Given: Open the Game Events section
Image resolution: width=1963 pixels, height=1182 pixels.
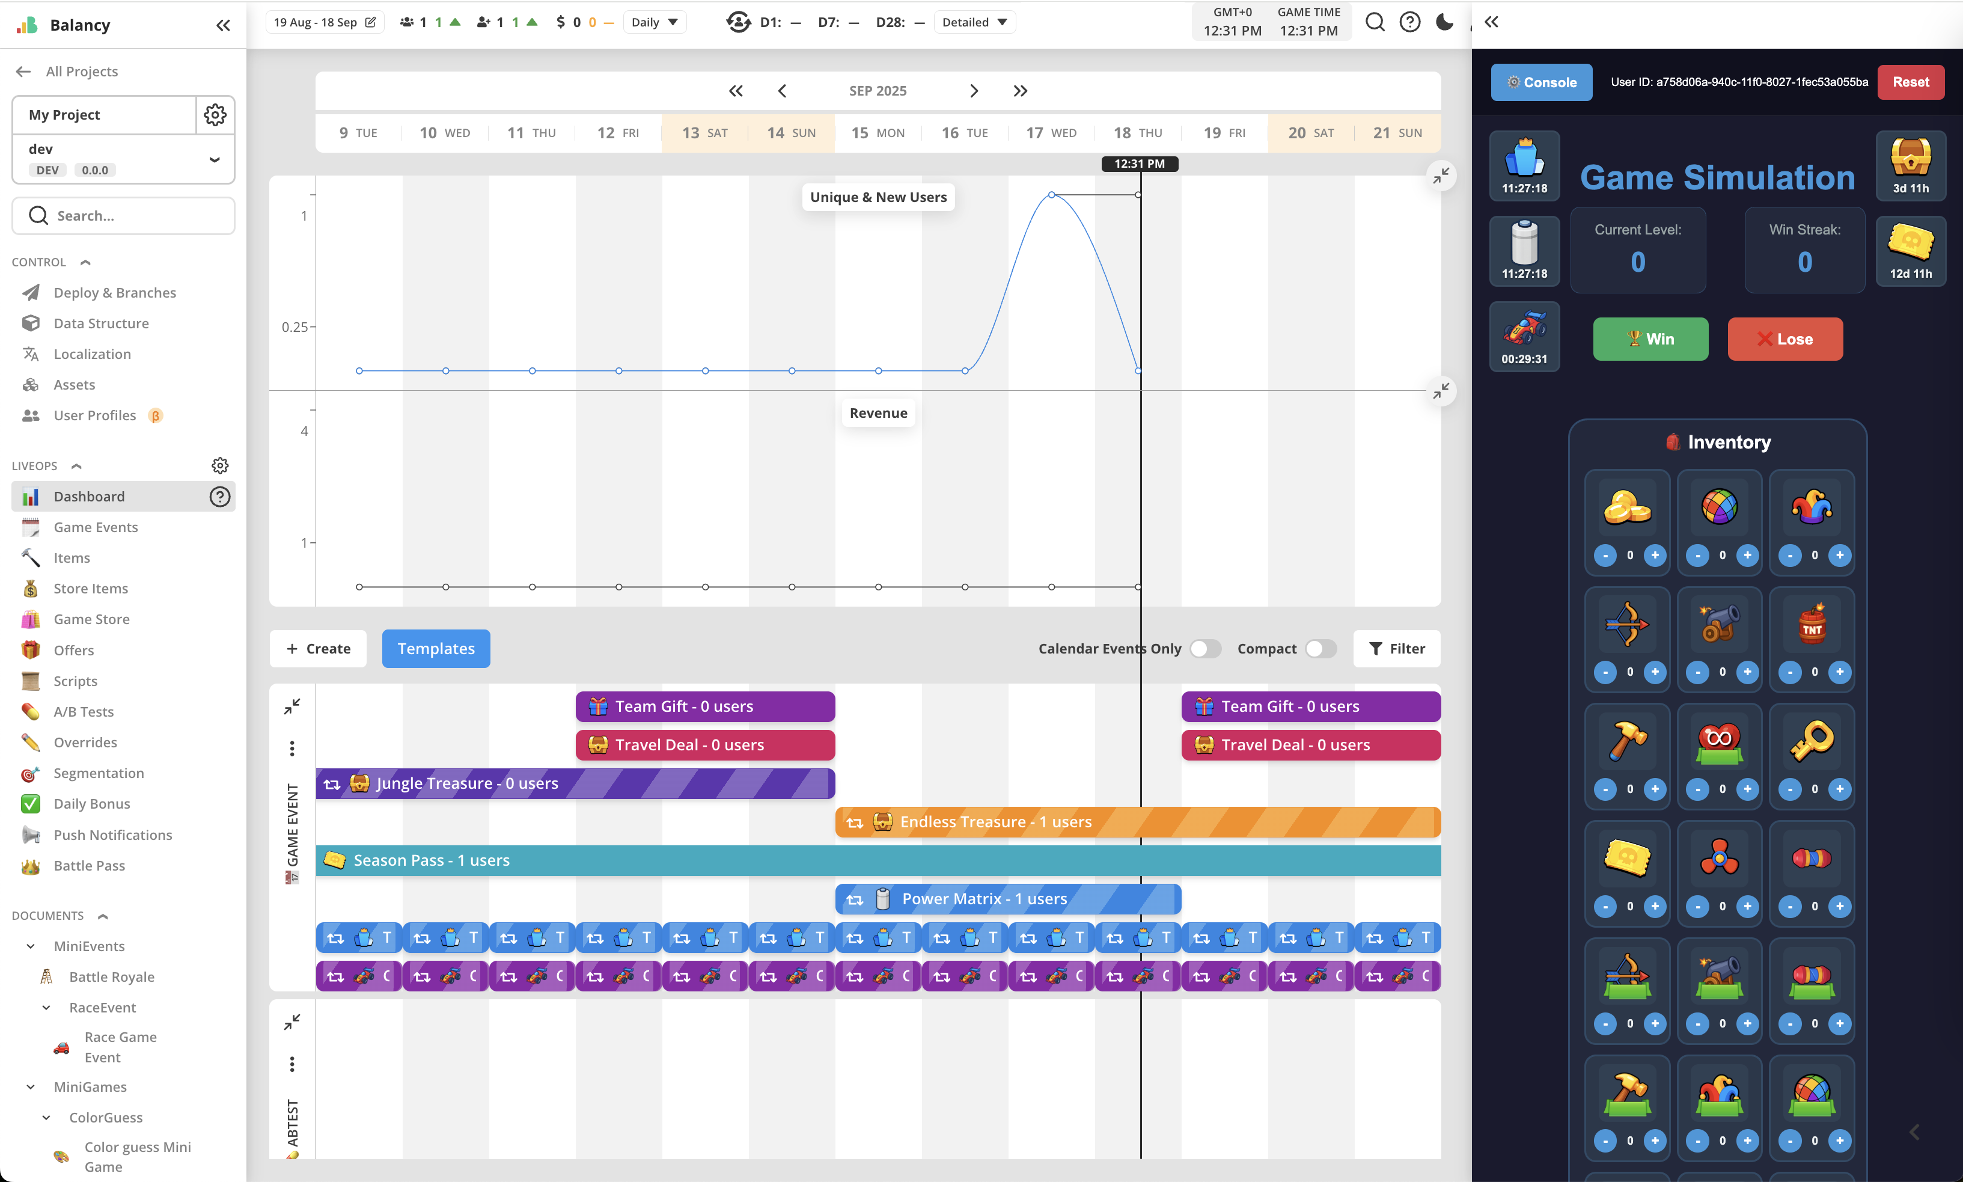Looking at the screenshot, I should click(x=95, y=527).
